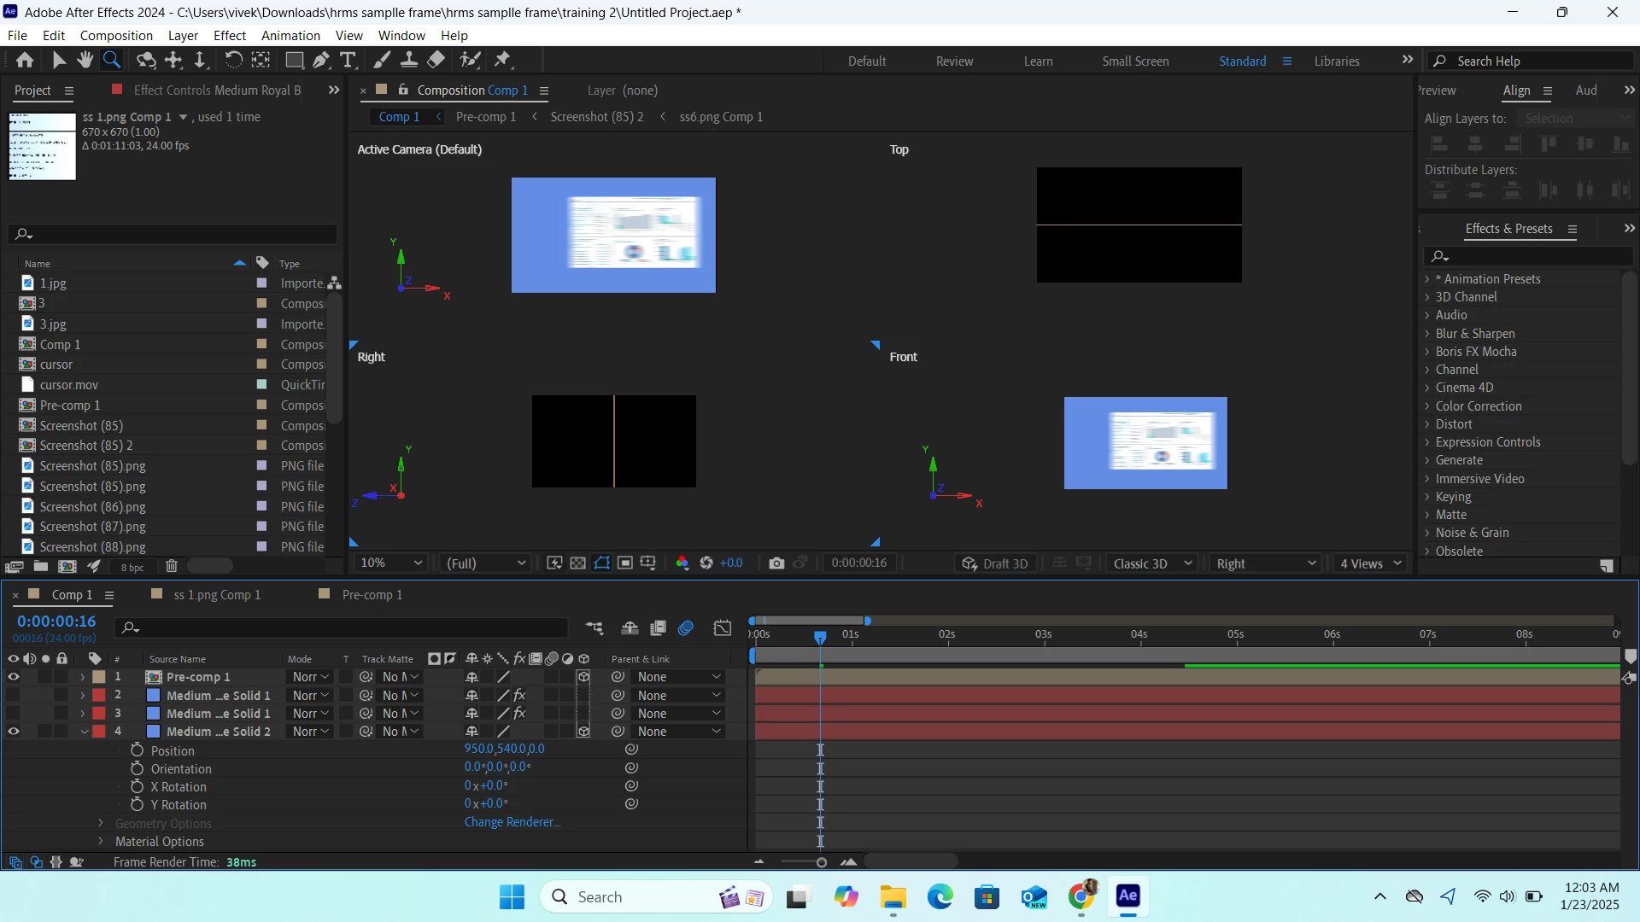The height and width of the screenshot is (922, 1640).
Task: Select the Rotation tool
Action: [232, 60]
